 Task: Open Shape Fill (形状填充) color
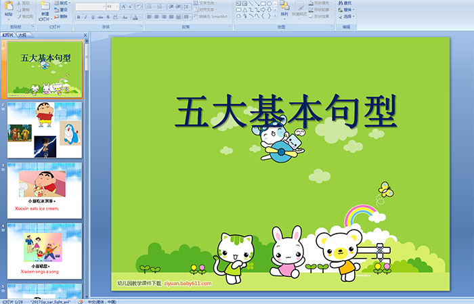[320, 3]
